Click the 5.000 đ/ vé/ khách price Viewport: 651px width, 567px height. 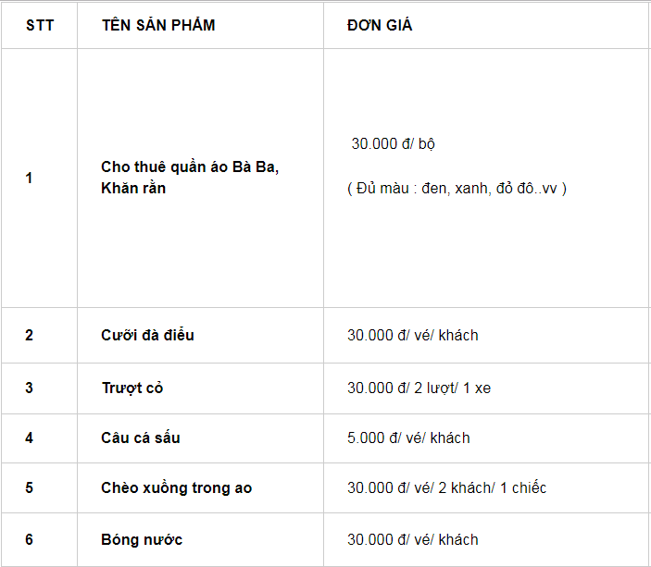pos(408,438)
